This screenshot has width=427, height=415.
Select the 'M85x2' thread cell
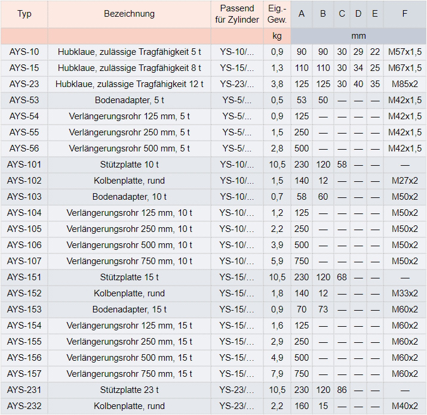point(405,84)
